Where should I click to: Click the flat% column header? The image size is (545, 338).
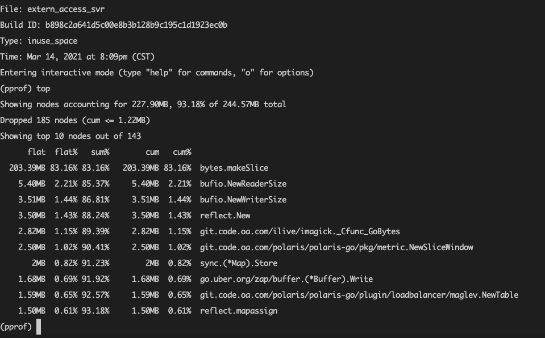coord(66,153)
